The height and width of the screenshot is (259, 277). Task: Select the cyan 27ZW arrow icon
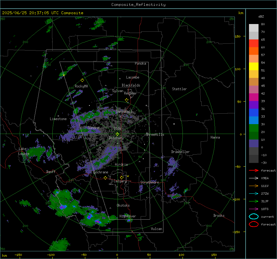[254, 194]
